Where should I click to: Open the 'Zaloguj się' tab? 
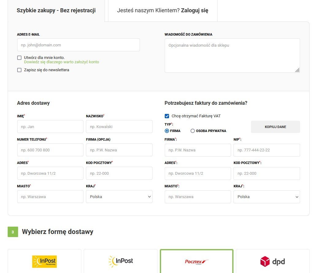click(163, 10)
